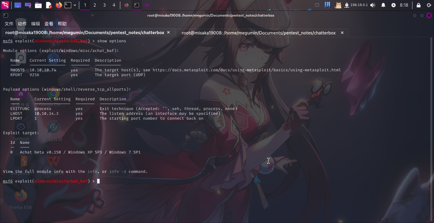Image resolution: width=434 pixels, height=223 pixels.
Task: Switch to workspace 3
Action: tap(104, 5)
